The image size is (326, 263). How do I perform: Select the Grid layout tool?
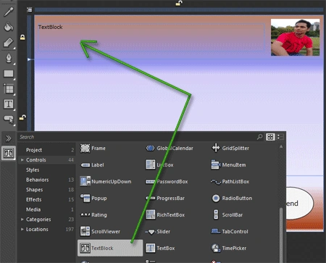(x=9, y=89)
